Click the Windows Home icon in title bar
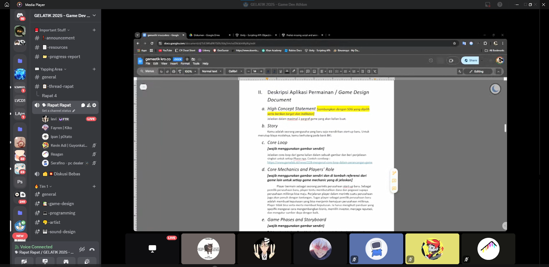 7,4
